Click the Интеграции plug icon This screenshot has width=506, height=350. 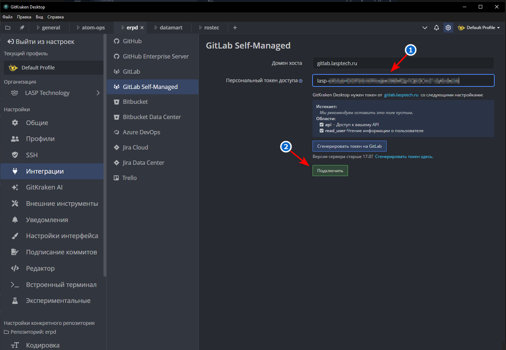15,171
